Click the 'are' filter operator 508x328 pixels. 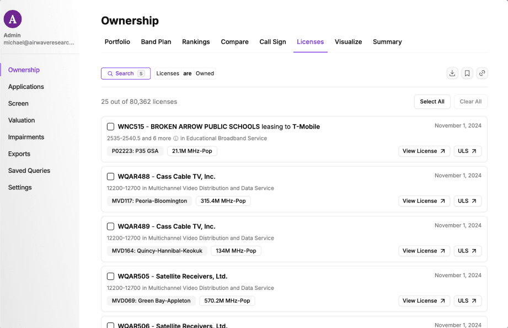pos(188,73)
